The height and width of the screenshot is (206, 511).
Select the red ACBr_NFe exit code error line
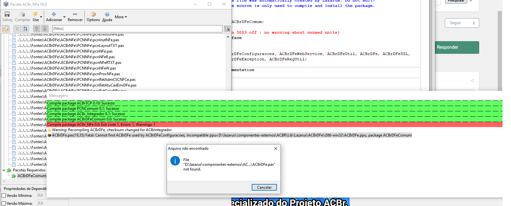(274, 125)
